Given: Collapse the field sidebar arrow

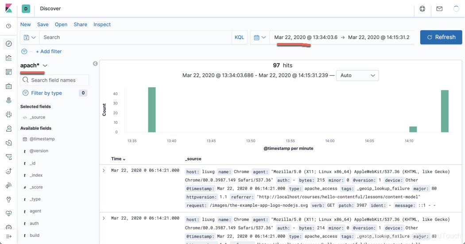Looking at the screenshot, I should tap(95, 63).
